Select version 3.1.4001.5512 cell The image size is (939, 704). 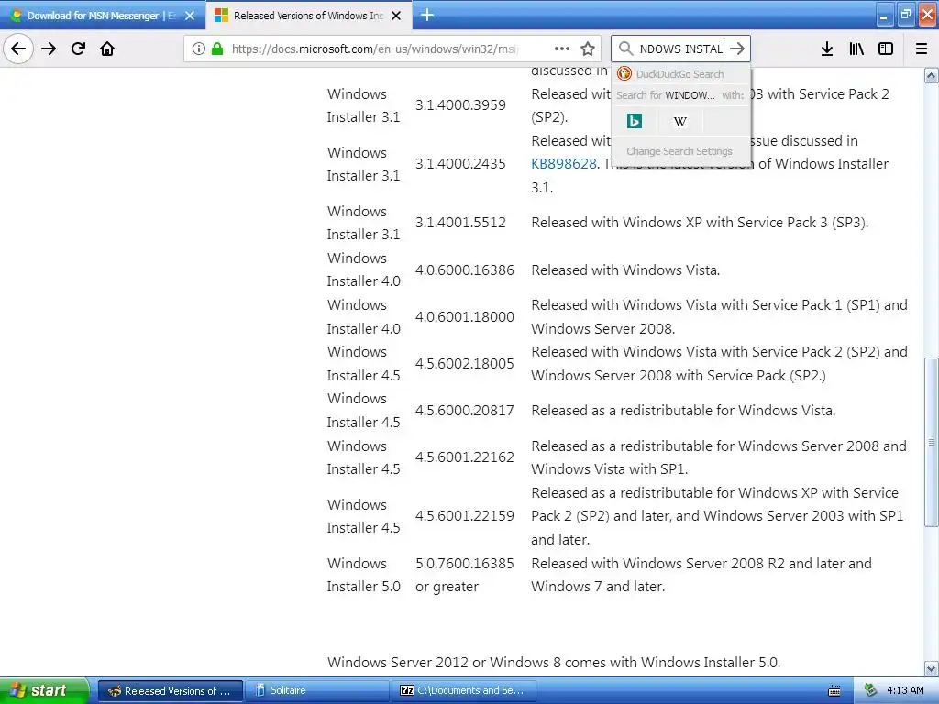point(460,222)
